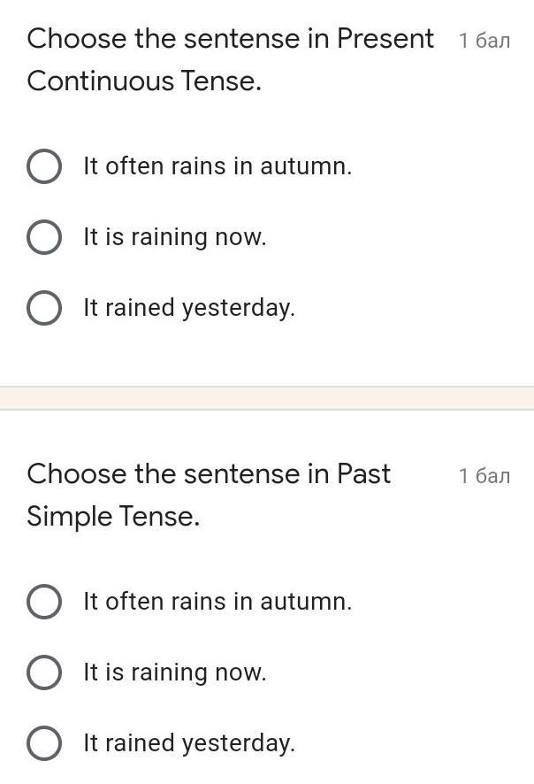Click 'It rained yesterday.' text in first question
The image size is (534, 784).
point(189,308)
